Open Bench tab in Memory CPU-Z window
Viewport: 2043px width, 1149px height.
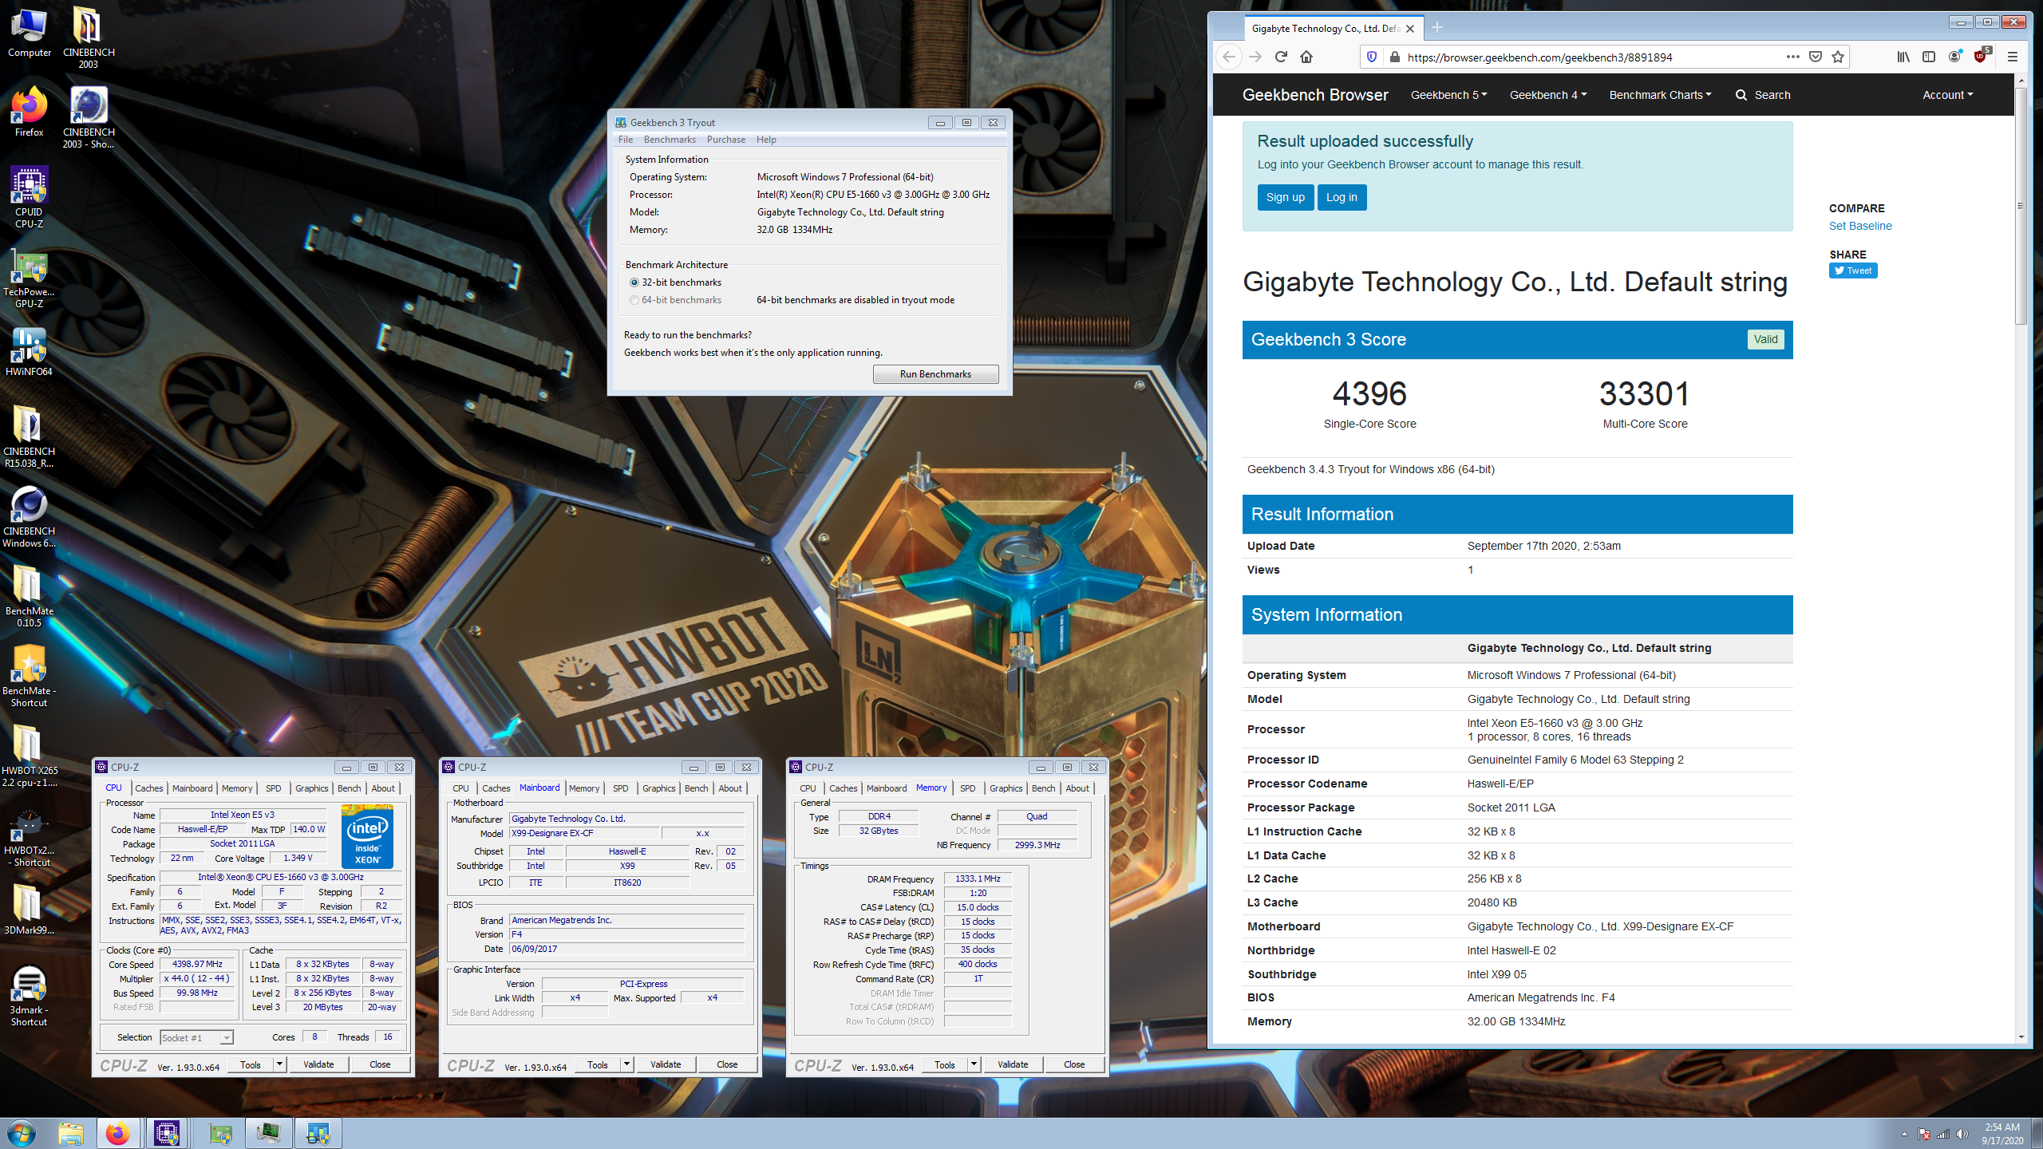[x=1043, y=788]
